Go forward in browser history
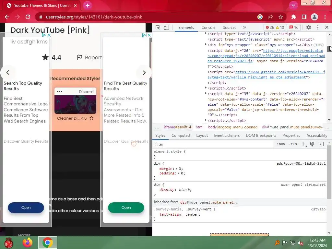This screenshot has height=249, width=332. coord(18,17)
